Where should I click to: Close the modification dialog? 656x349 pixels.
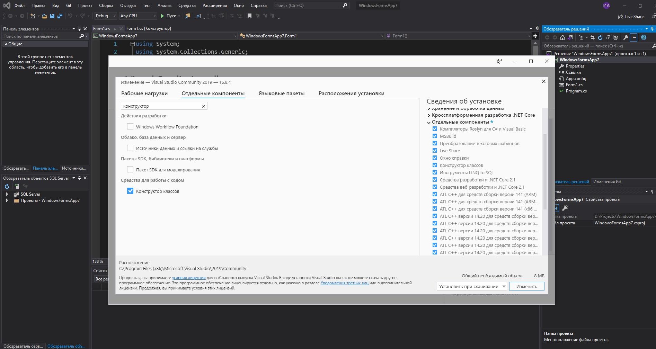[x=543, y=81]
